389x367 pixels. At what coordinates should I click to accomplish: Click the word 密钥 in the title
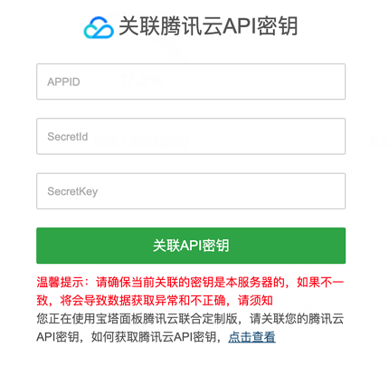click(x=278, y=26)
